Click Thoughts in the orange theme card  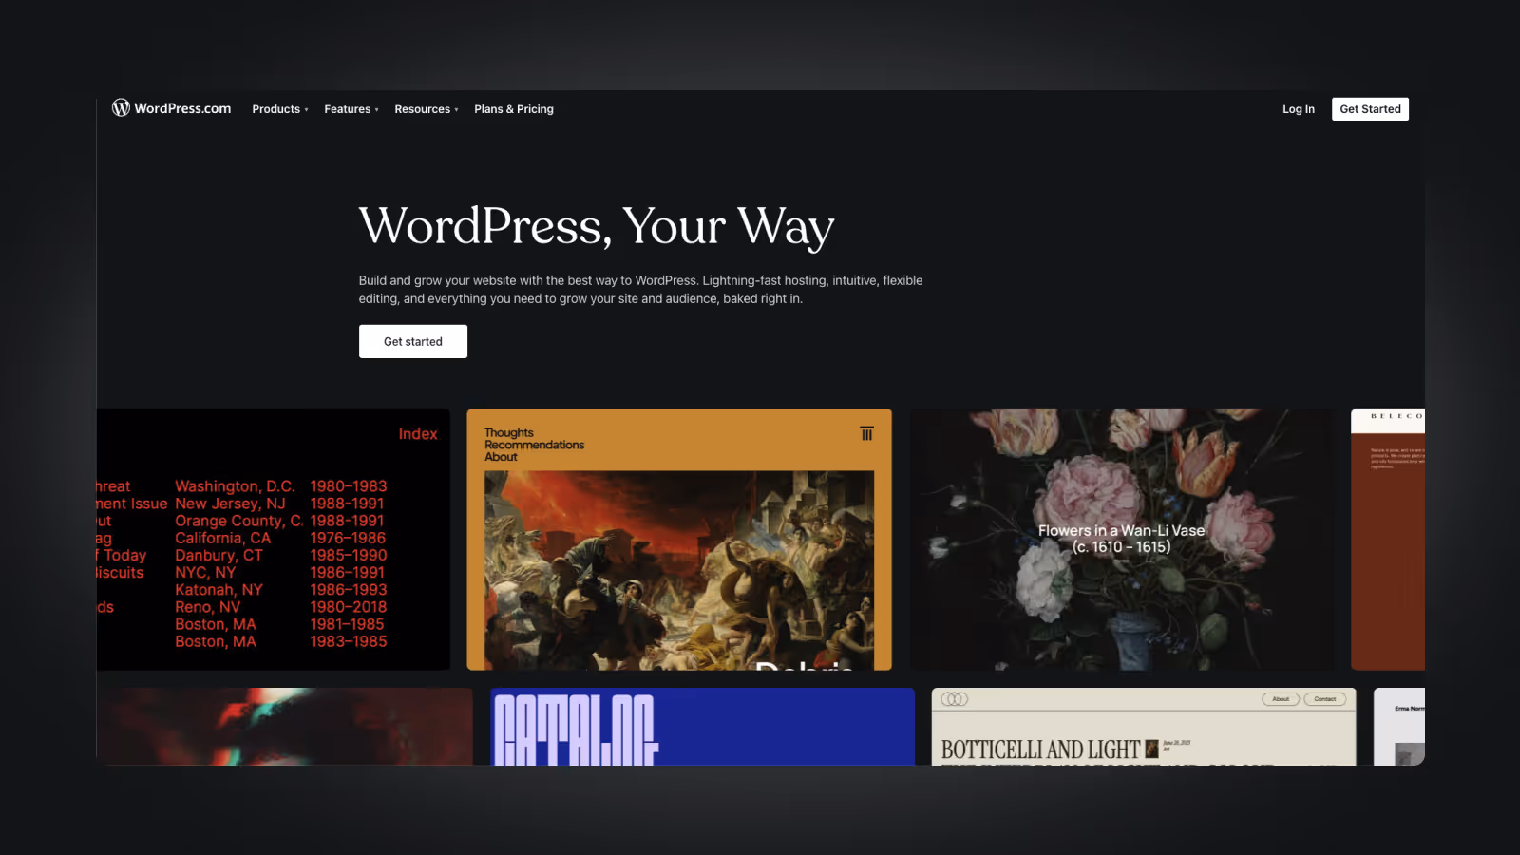click(x=509, y=432)
